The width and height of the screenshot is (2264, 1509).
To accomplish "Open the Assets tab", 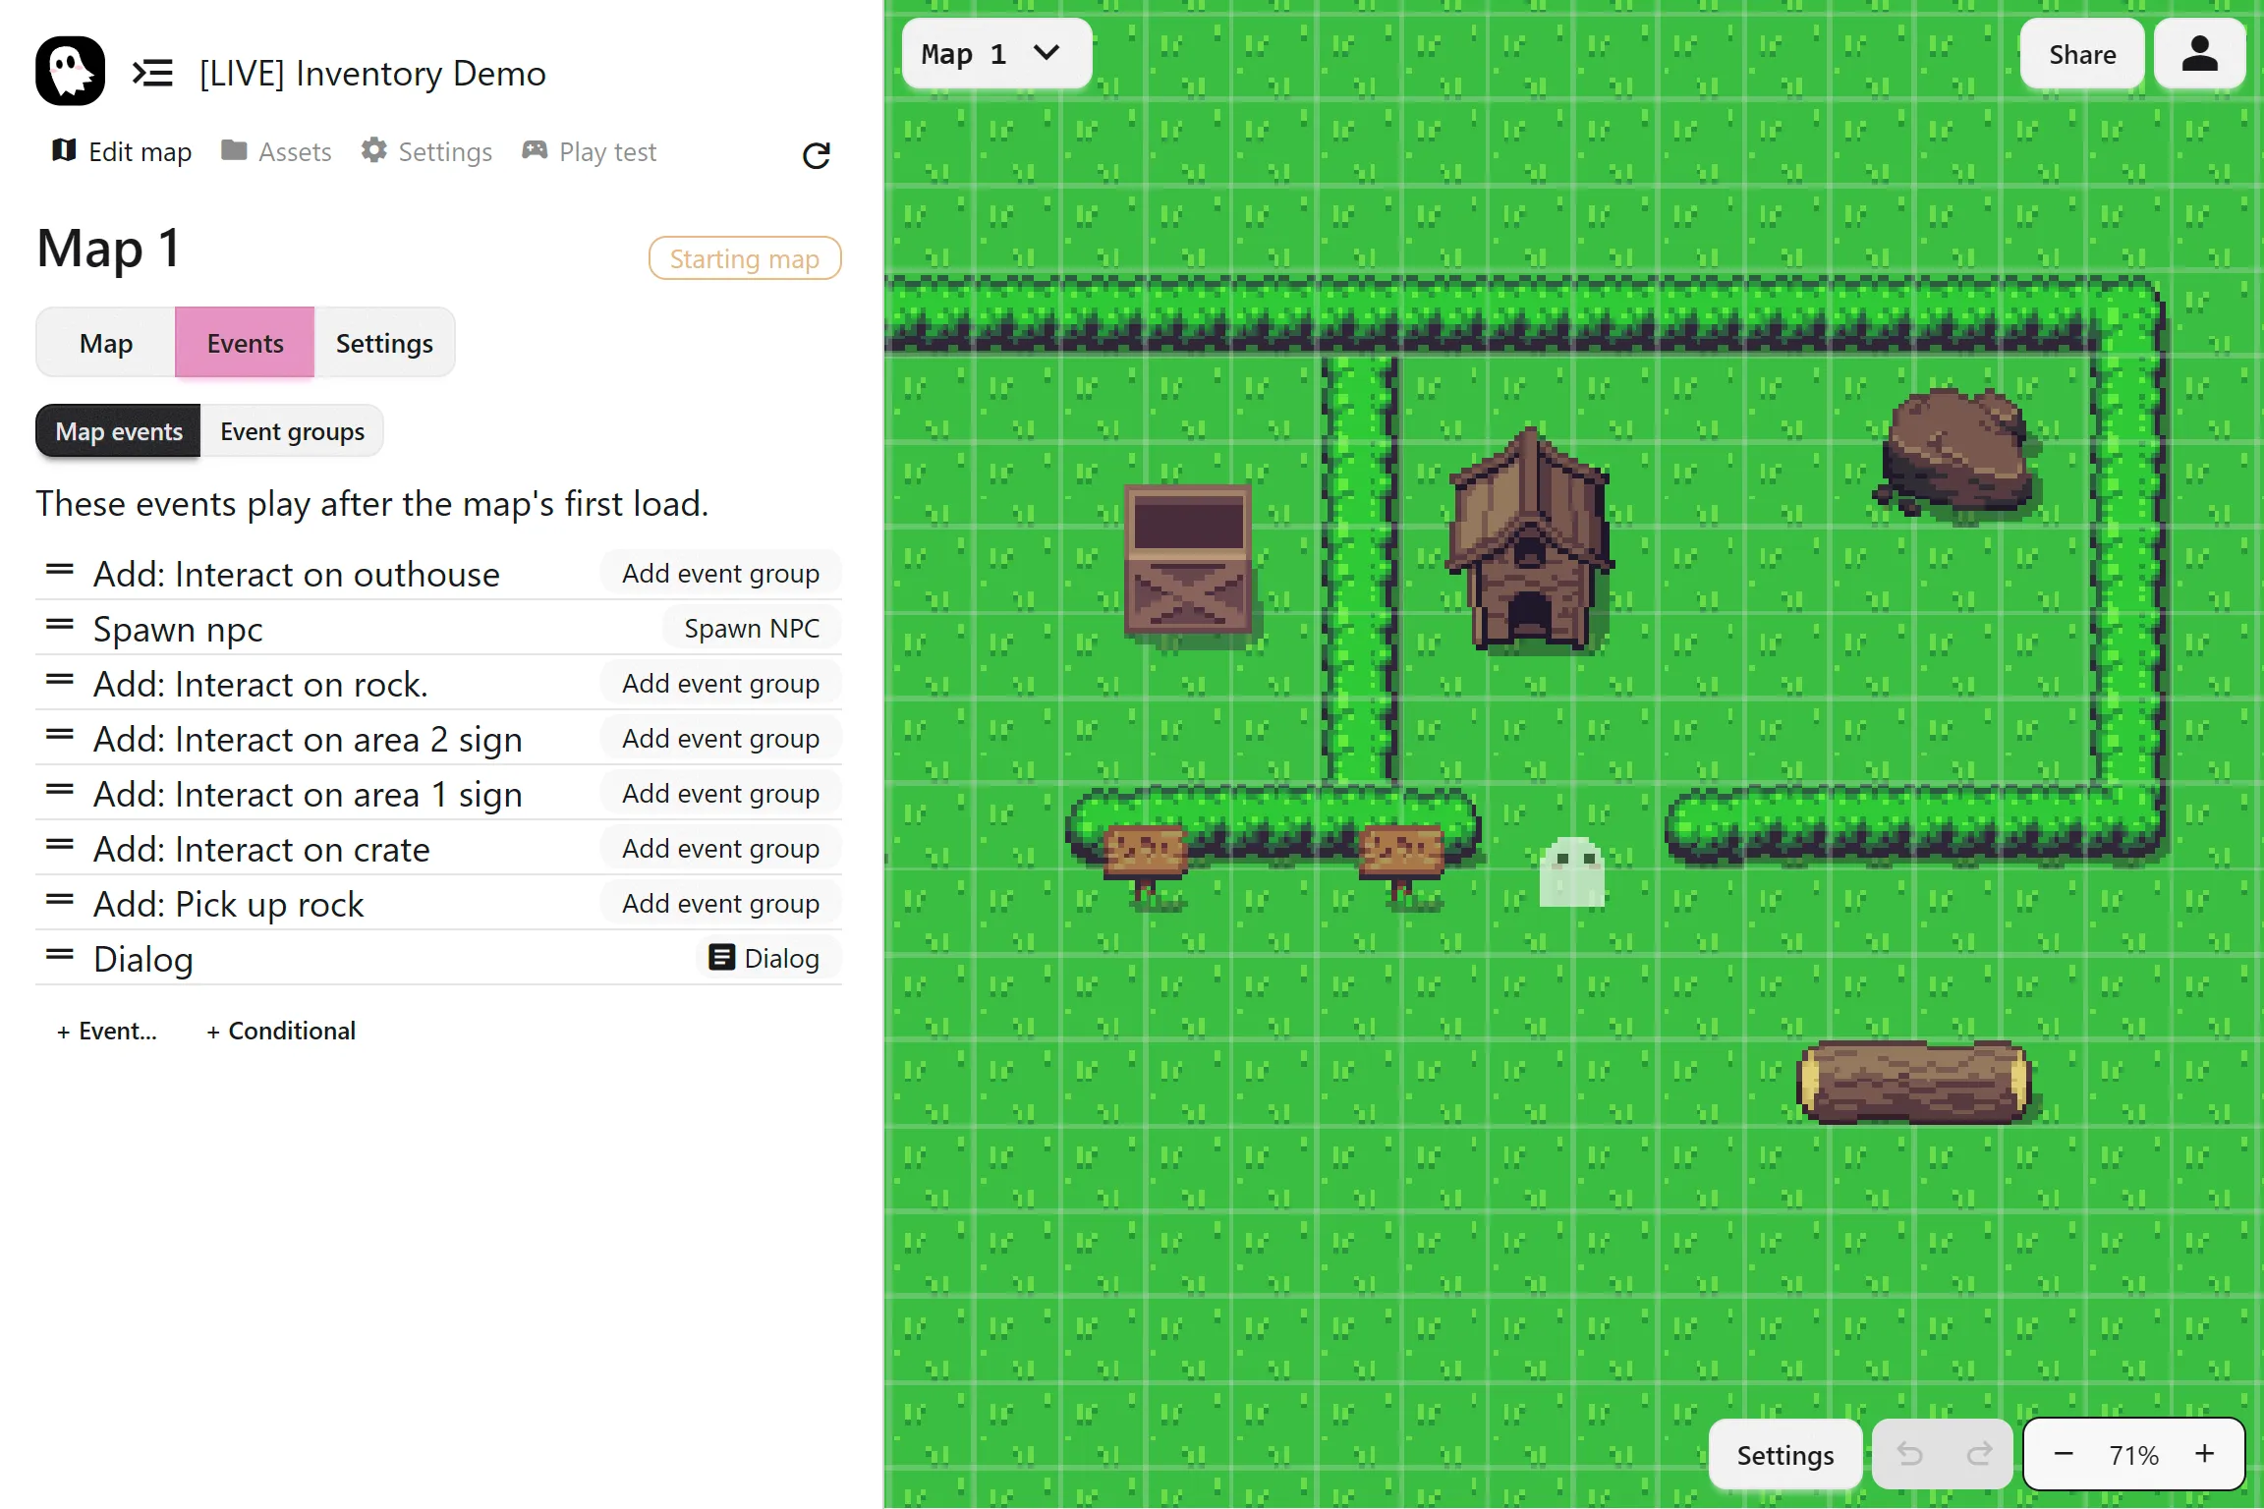I will [276, 152].
